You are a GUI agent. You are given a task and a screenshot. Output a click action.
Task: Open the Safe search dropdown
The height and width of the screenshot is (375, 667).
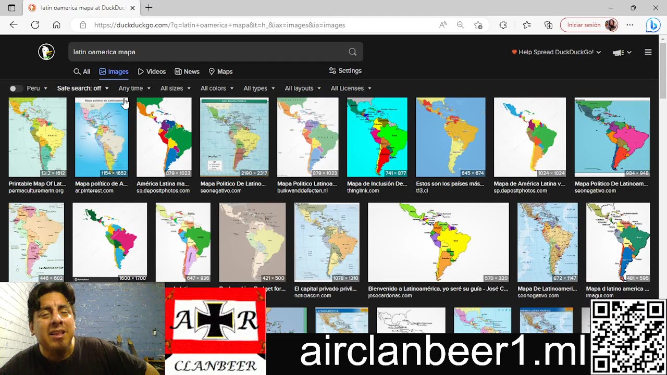[x=83, y=89]
